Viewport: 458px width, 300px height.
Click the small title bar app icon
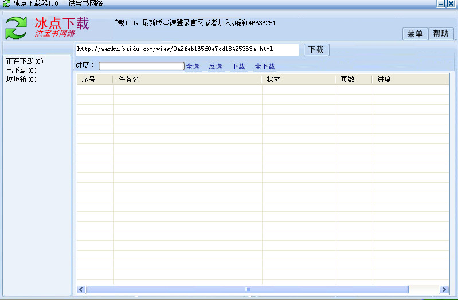point(6,3)
